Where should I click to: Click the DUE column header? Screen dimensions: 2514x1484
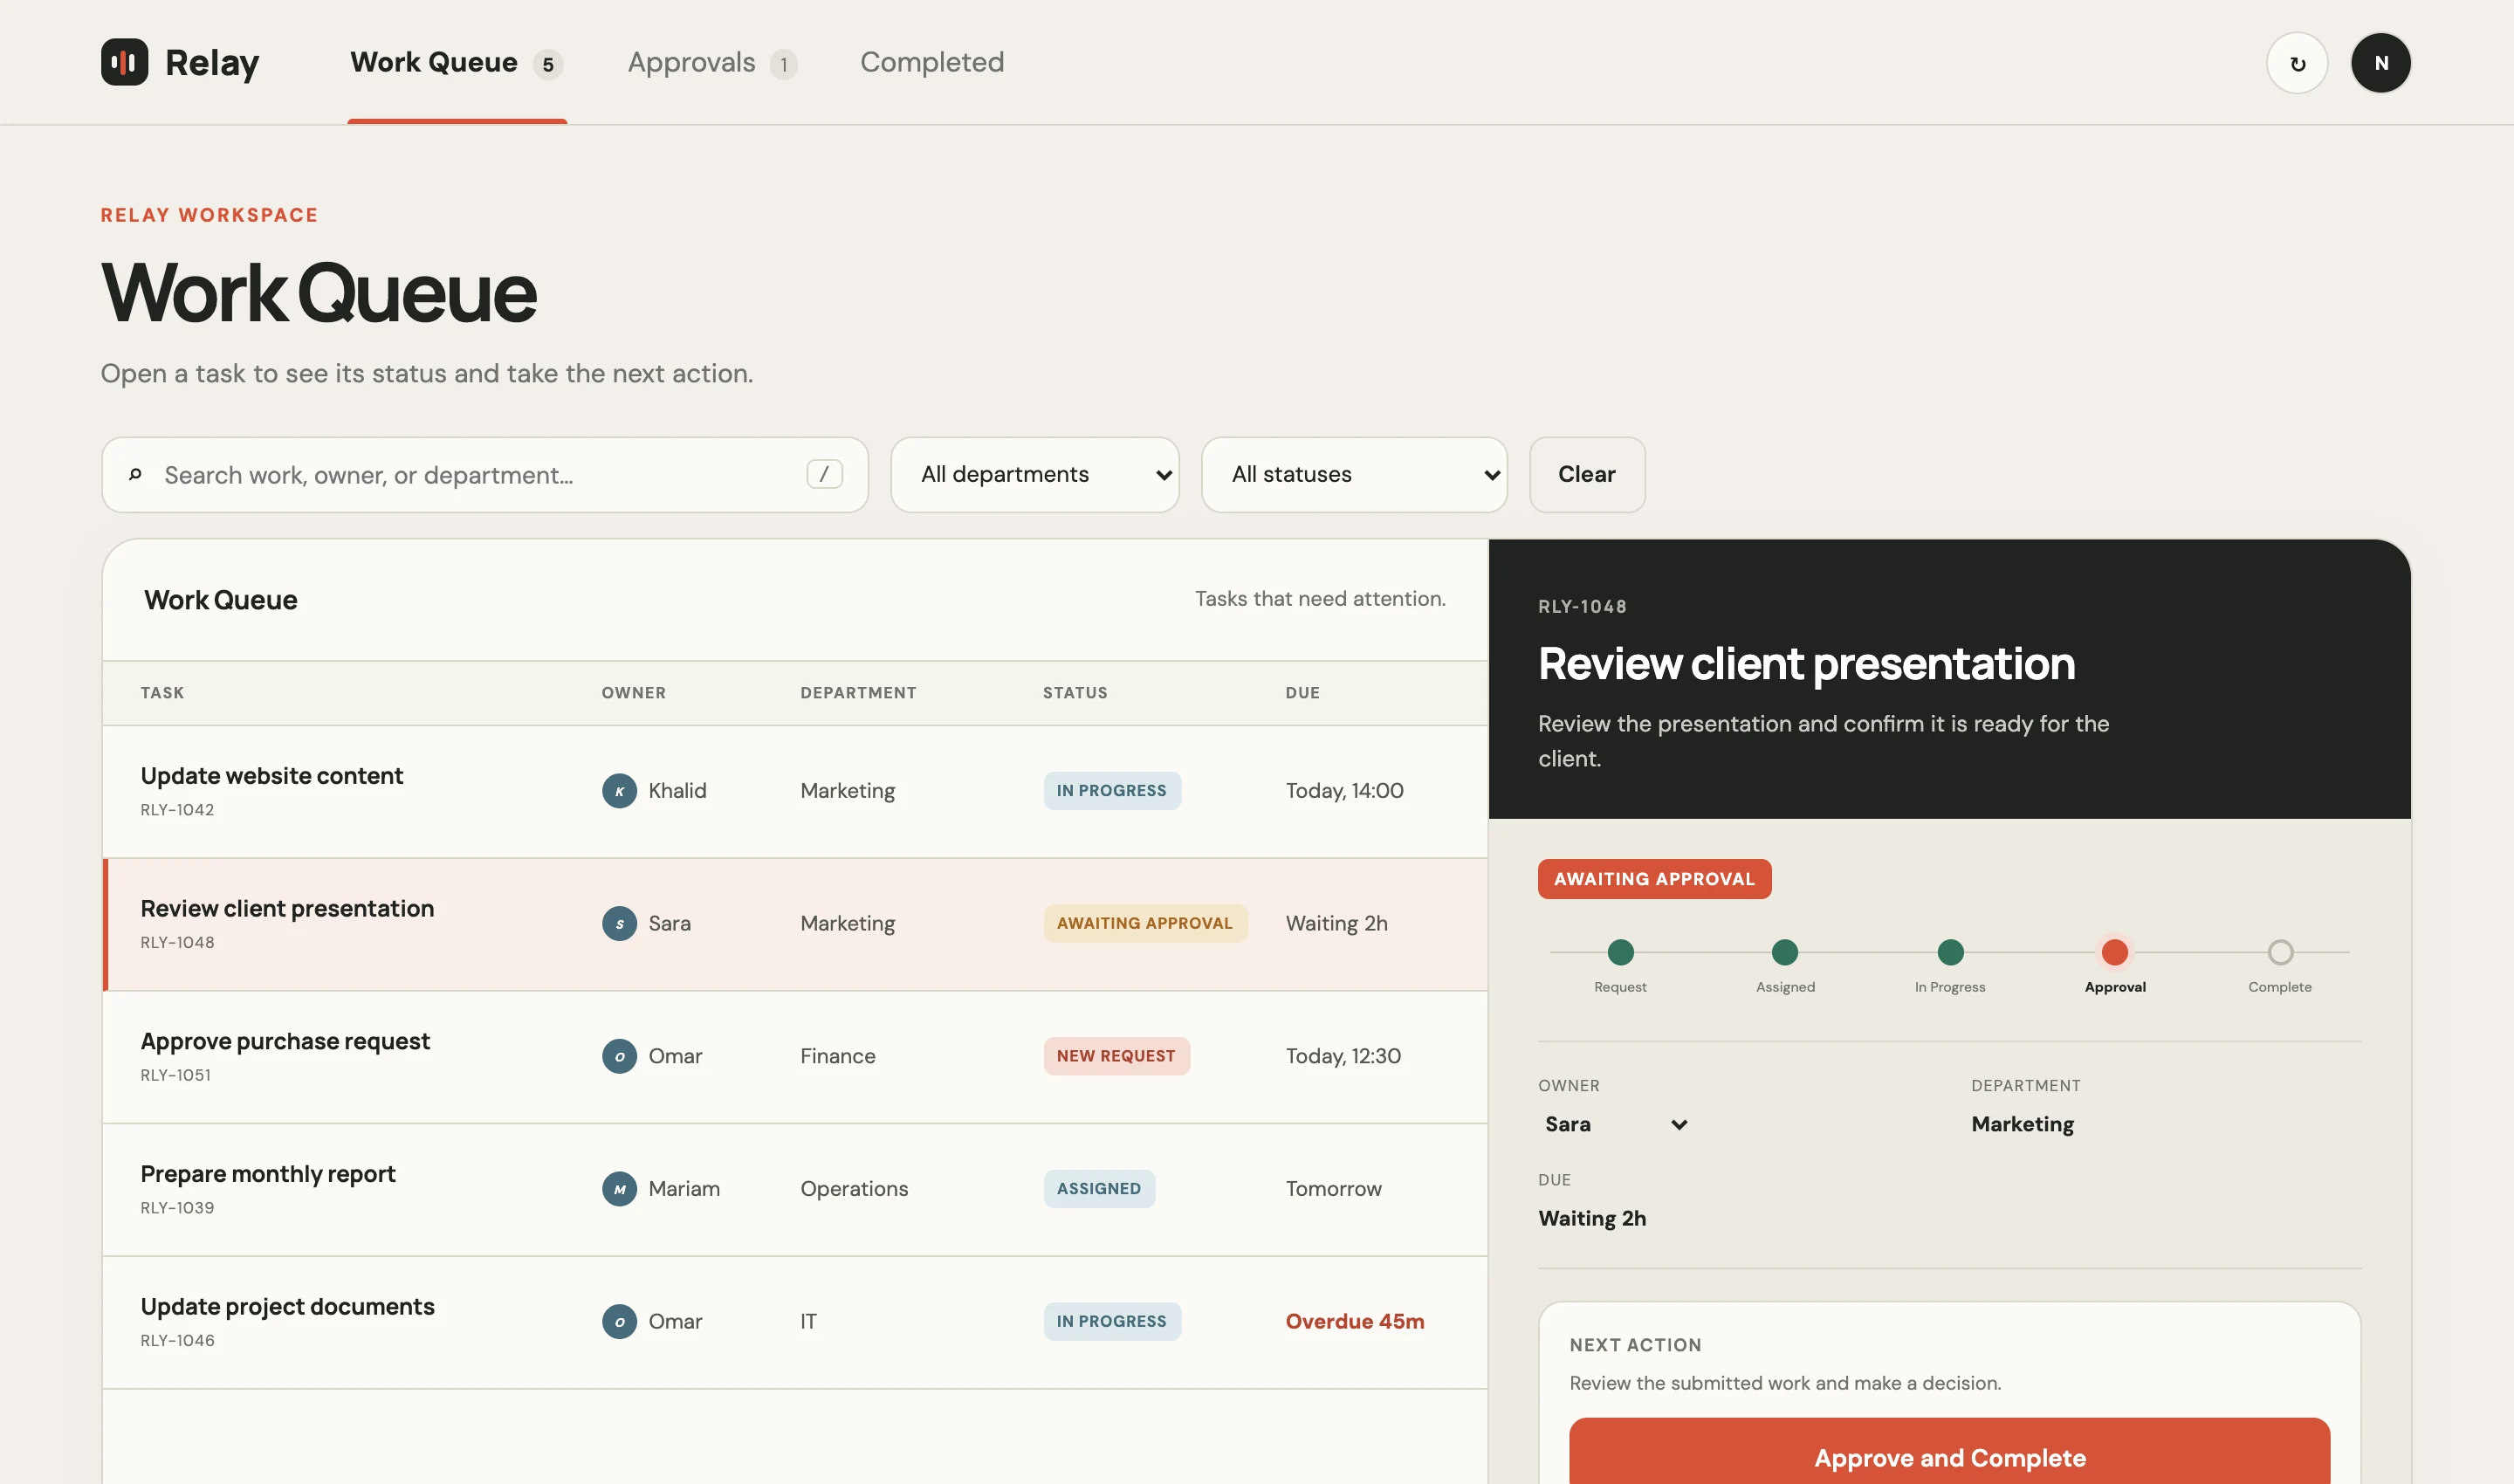[1302, 693]
